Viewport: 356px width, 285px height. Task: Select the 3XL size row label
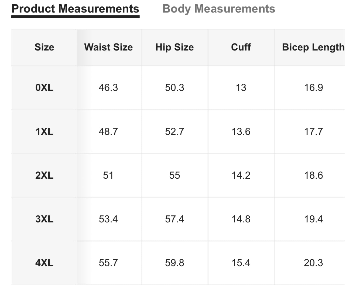coord(44,219)
